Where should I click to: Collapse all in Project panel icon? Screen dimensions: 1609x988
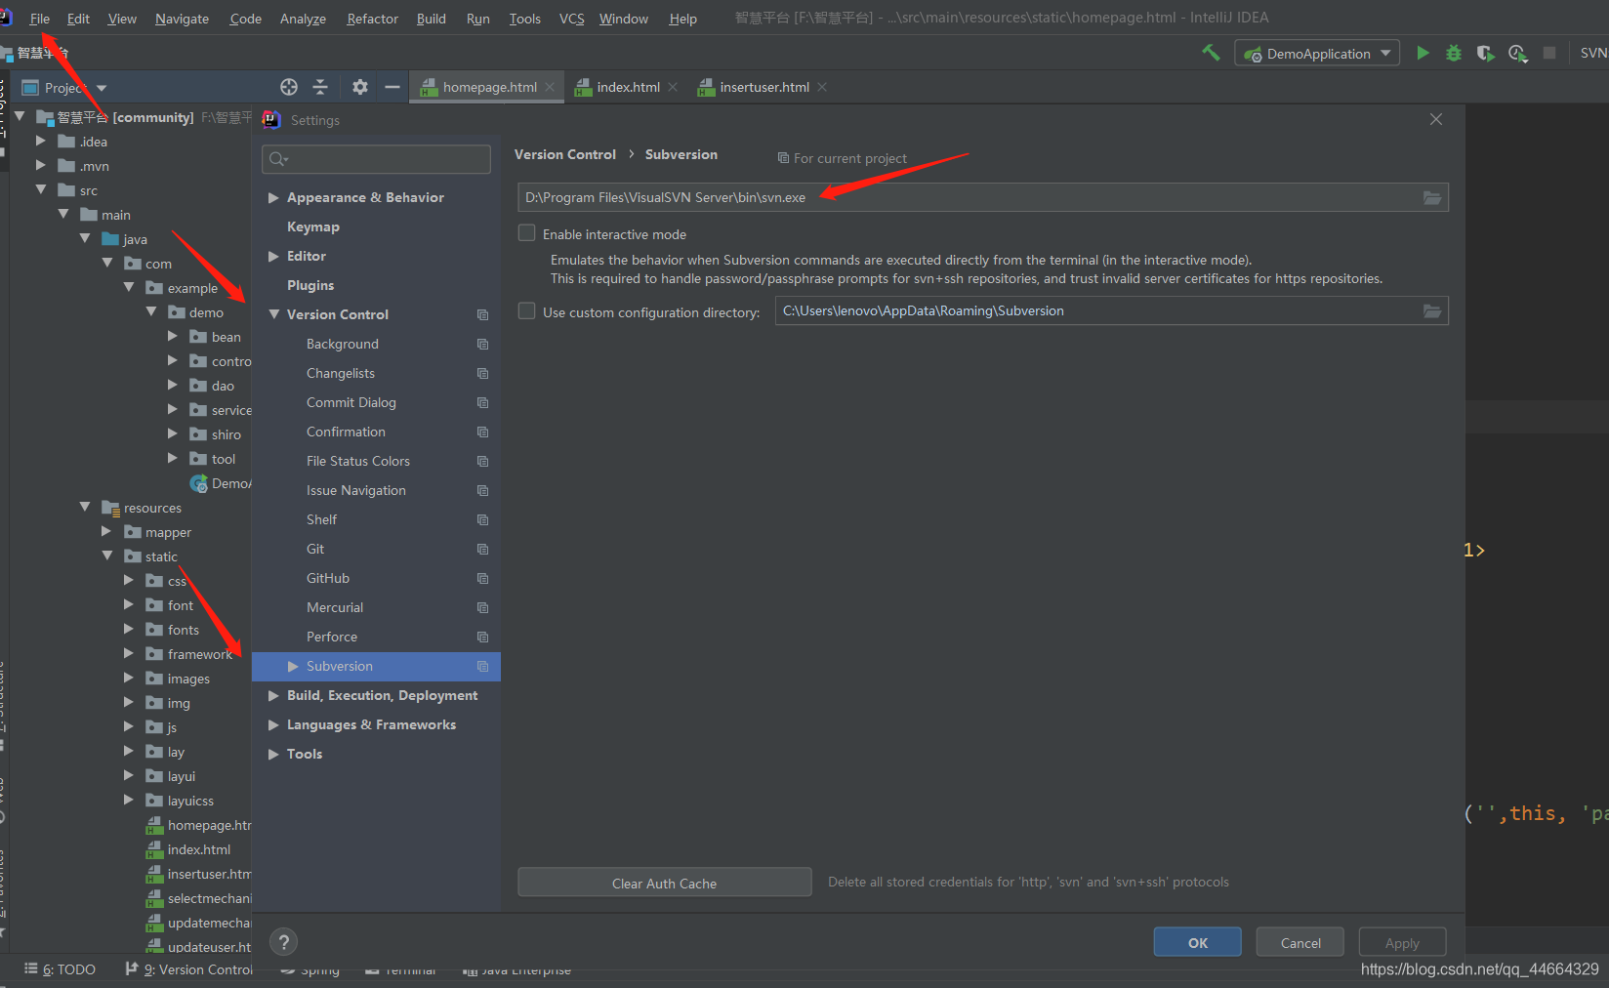320,87
